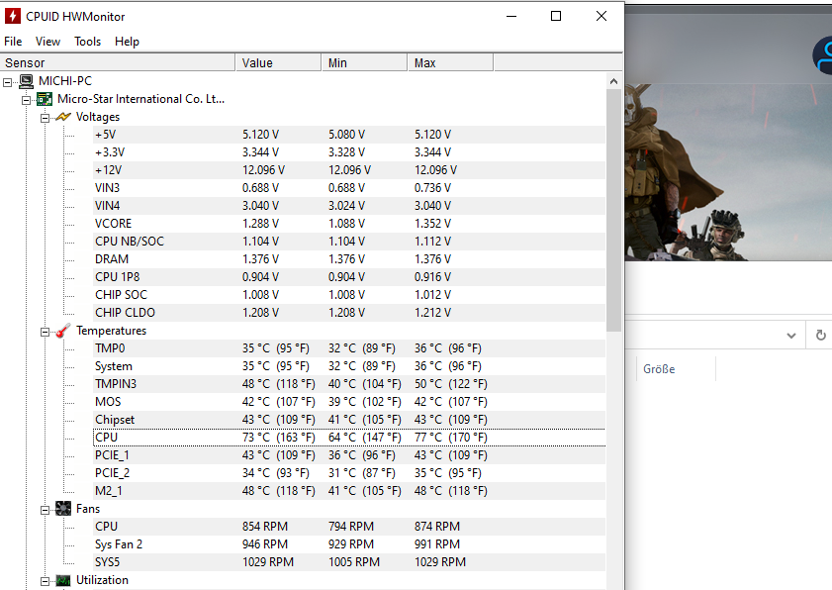Select the DRAM voltage row
This screenshot has width=832, height=590.
click(x=349, y=259)
